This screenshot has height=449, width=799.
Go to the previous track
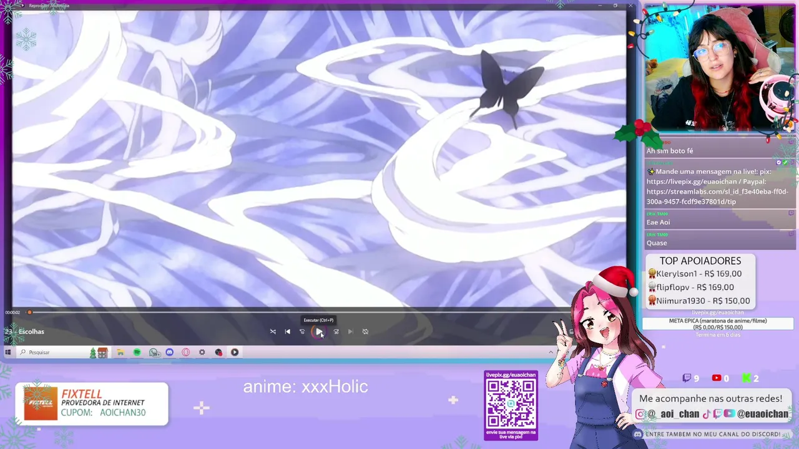287,332
